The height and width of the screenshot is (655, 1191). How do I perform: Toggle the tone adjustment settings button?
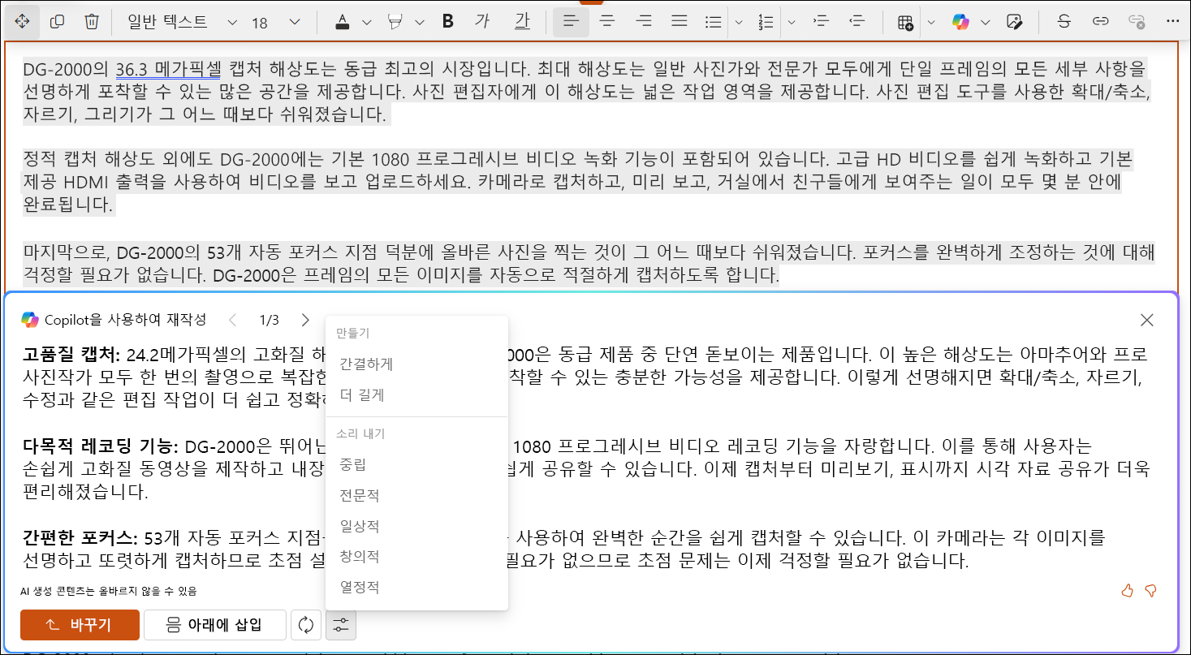tap(341, 625)
